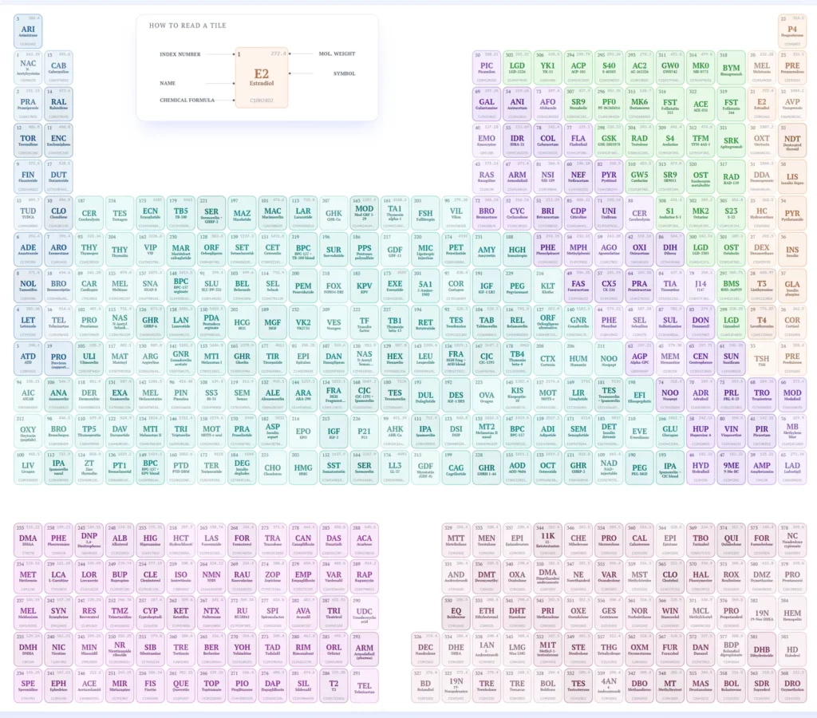Select the HMG tile

303,468
